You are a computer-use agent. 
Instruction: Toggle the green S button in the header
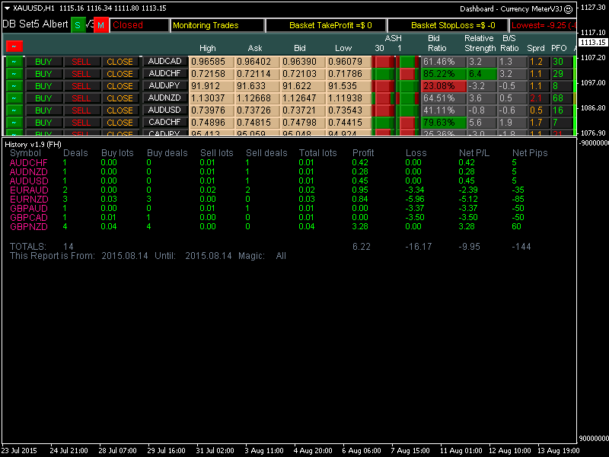click(x=78, y=25)
